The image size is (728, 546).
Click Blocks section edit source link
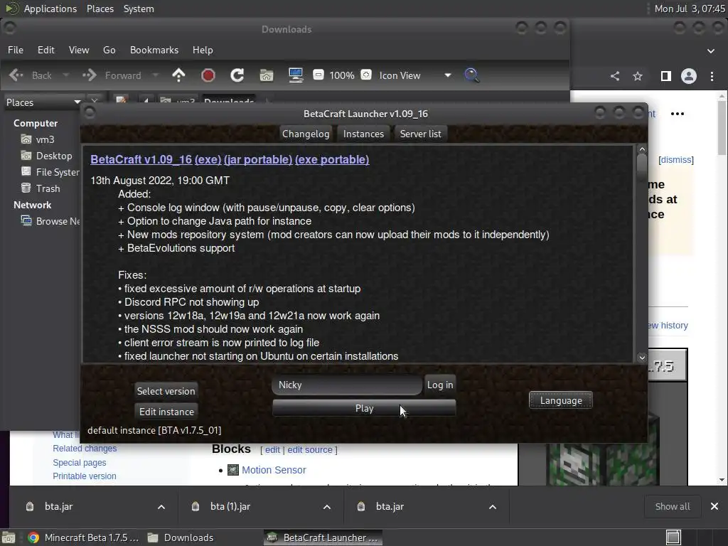point(310,450)
